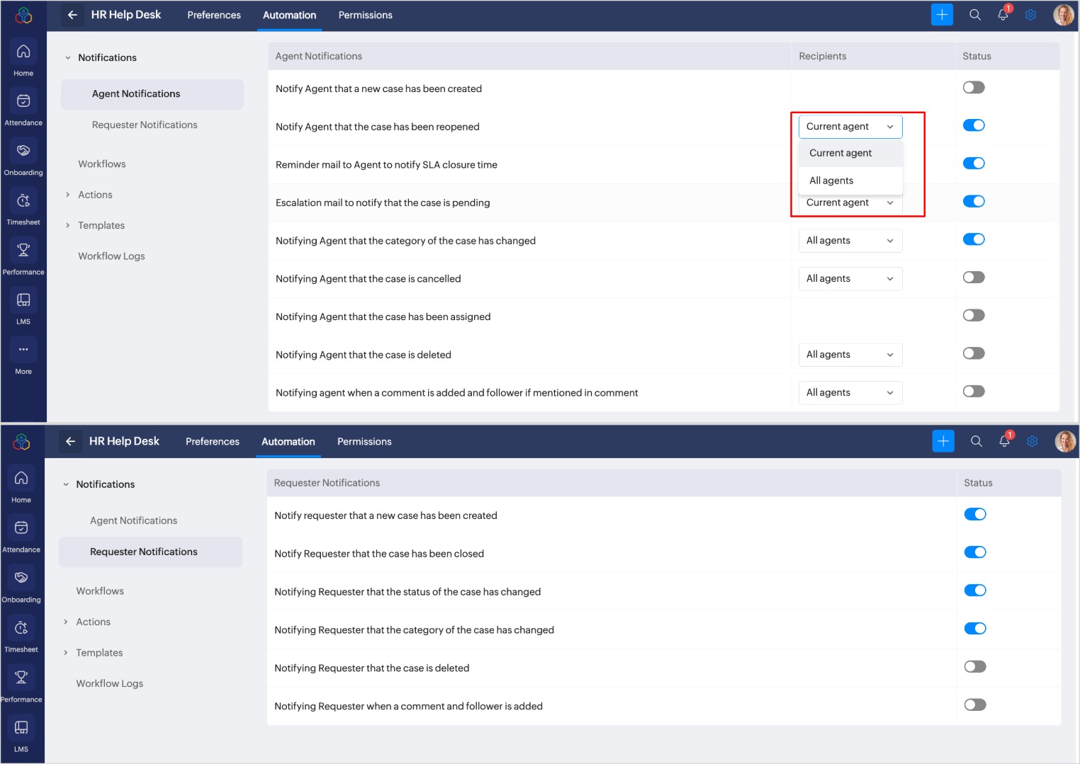Open search on the Requester Notifications page
The width and height of the screenshot is (1080, 764).
click(x=977, y=441)
